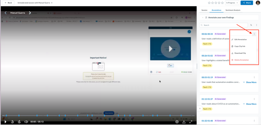Choose Copy Clip link from the menu
The width and height of the screenshot is (261, 125).
[x=240, y=46]
